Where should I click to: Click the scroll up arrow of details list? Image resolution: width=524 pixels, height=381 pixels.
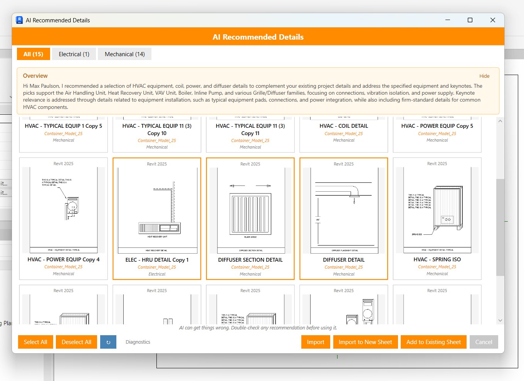point(500,121)
